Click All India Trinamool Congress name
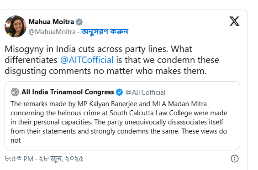258x170 pixels. tap(68, 92)
